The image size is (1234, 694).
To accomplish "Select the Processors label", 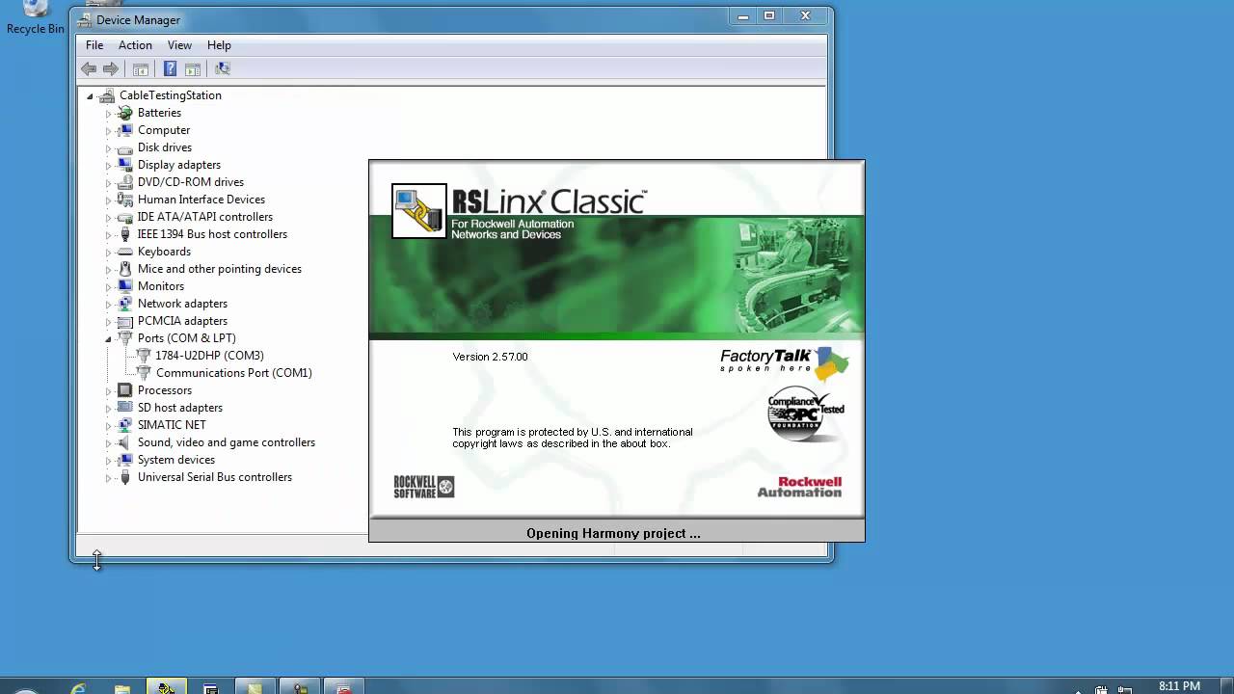I will tap(165, 390).
